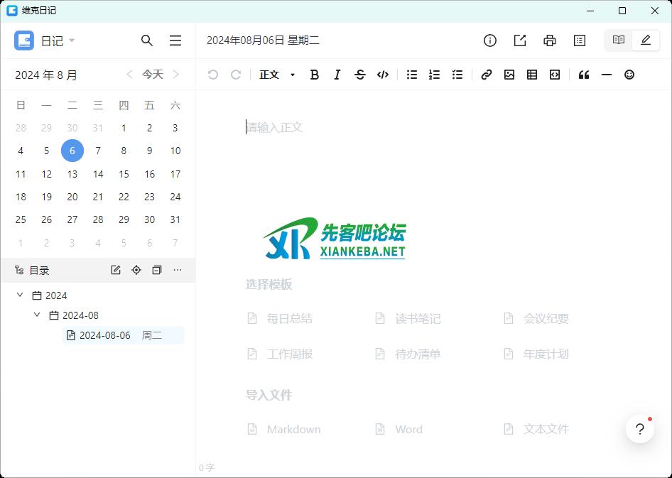The height and width of the screenshot is (478, 672).
Task: Choose the 每日总结 template
Action: 289,319
